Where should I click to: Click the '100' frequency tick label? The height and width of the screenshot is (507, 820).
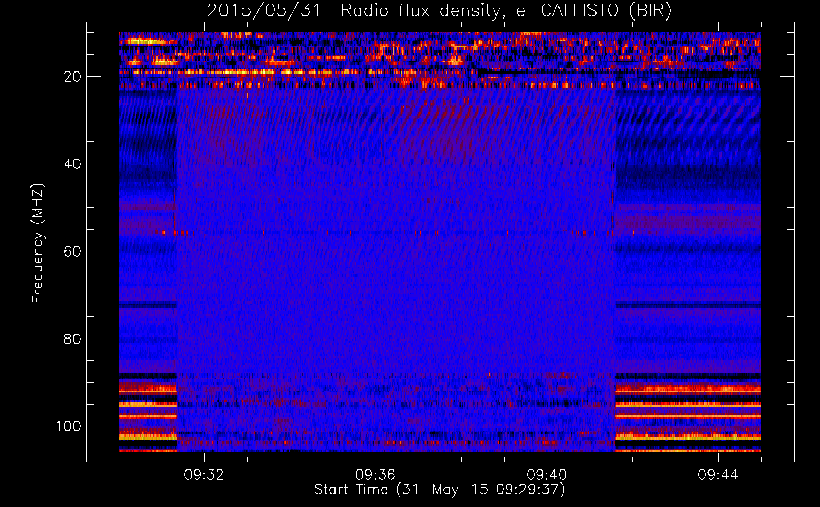tap(68, 426)
